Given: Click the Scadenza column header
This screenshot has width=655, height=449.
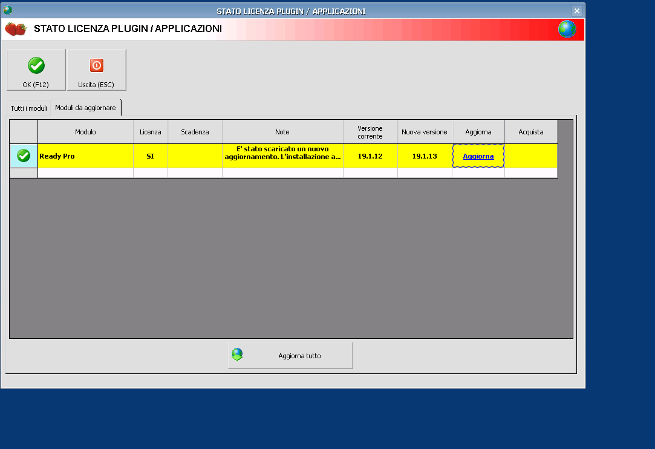Looking at the screenshot, I should [195, 132].
